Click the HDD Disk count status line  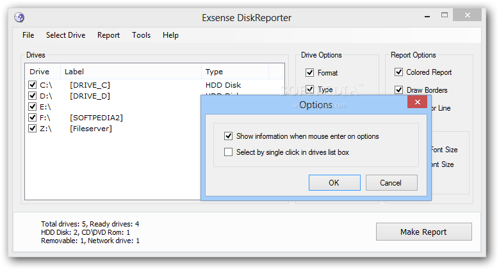pyautogui.click(x=86, y=232)
